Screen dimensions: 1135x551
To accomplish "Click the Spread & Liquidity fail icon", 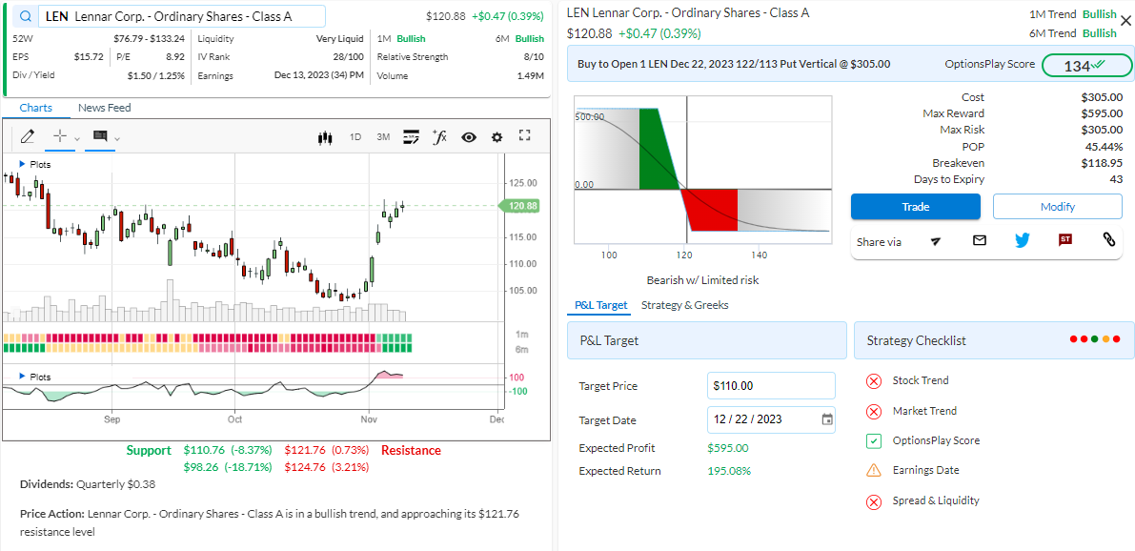I will [874, 501].
